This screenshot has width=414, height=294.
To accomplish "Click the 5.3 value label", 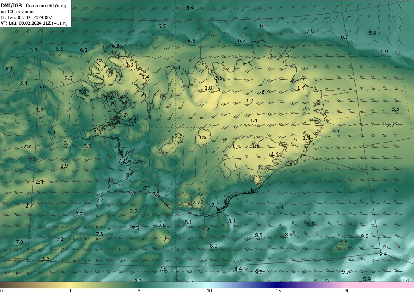I will point(51,132).
